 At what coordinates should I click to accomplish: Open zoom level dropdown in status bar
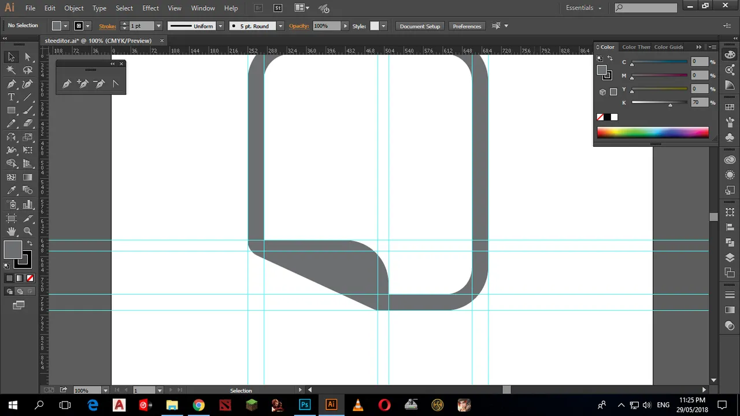click(x=106, y=390)
